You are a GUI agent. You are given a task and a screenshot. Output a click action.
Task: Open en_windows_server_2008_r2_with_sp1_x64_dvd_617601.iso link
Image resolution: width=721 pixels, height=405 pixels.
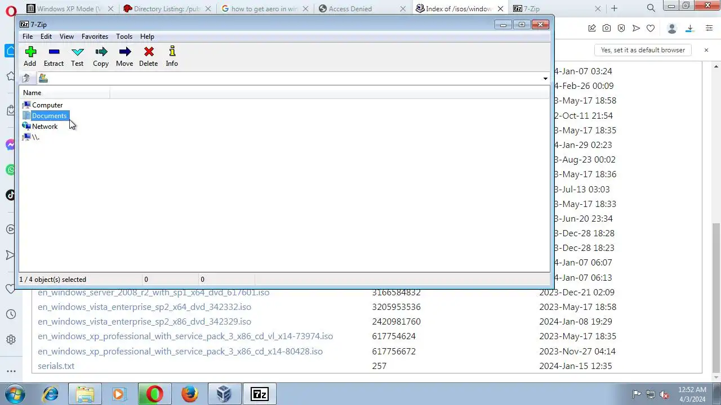153,292
